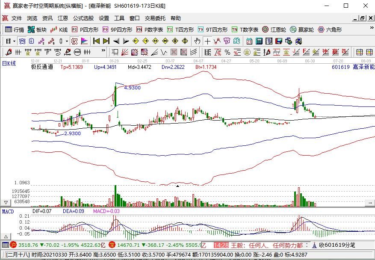375x260 pixels.
Task: Open the 帮助 menu
Action: 176,18
